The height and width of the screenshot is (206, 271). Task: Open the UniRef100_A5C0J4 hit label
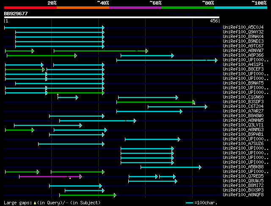click(243, 27)
